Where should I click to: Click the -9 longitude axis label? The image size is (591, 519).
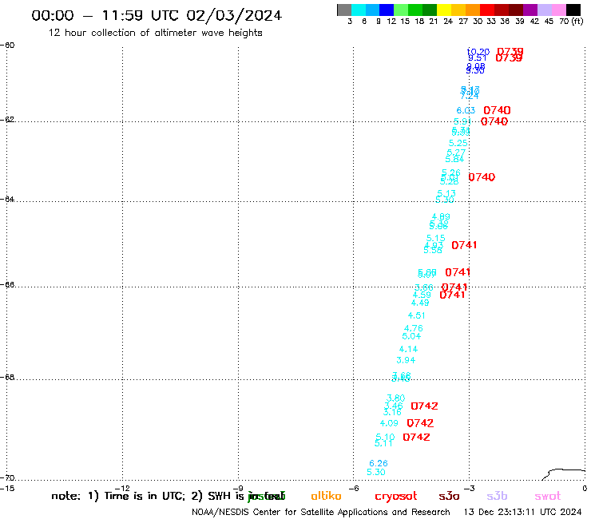[238, 489]
